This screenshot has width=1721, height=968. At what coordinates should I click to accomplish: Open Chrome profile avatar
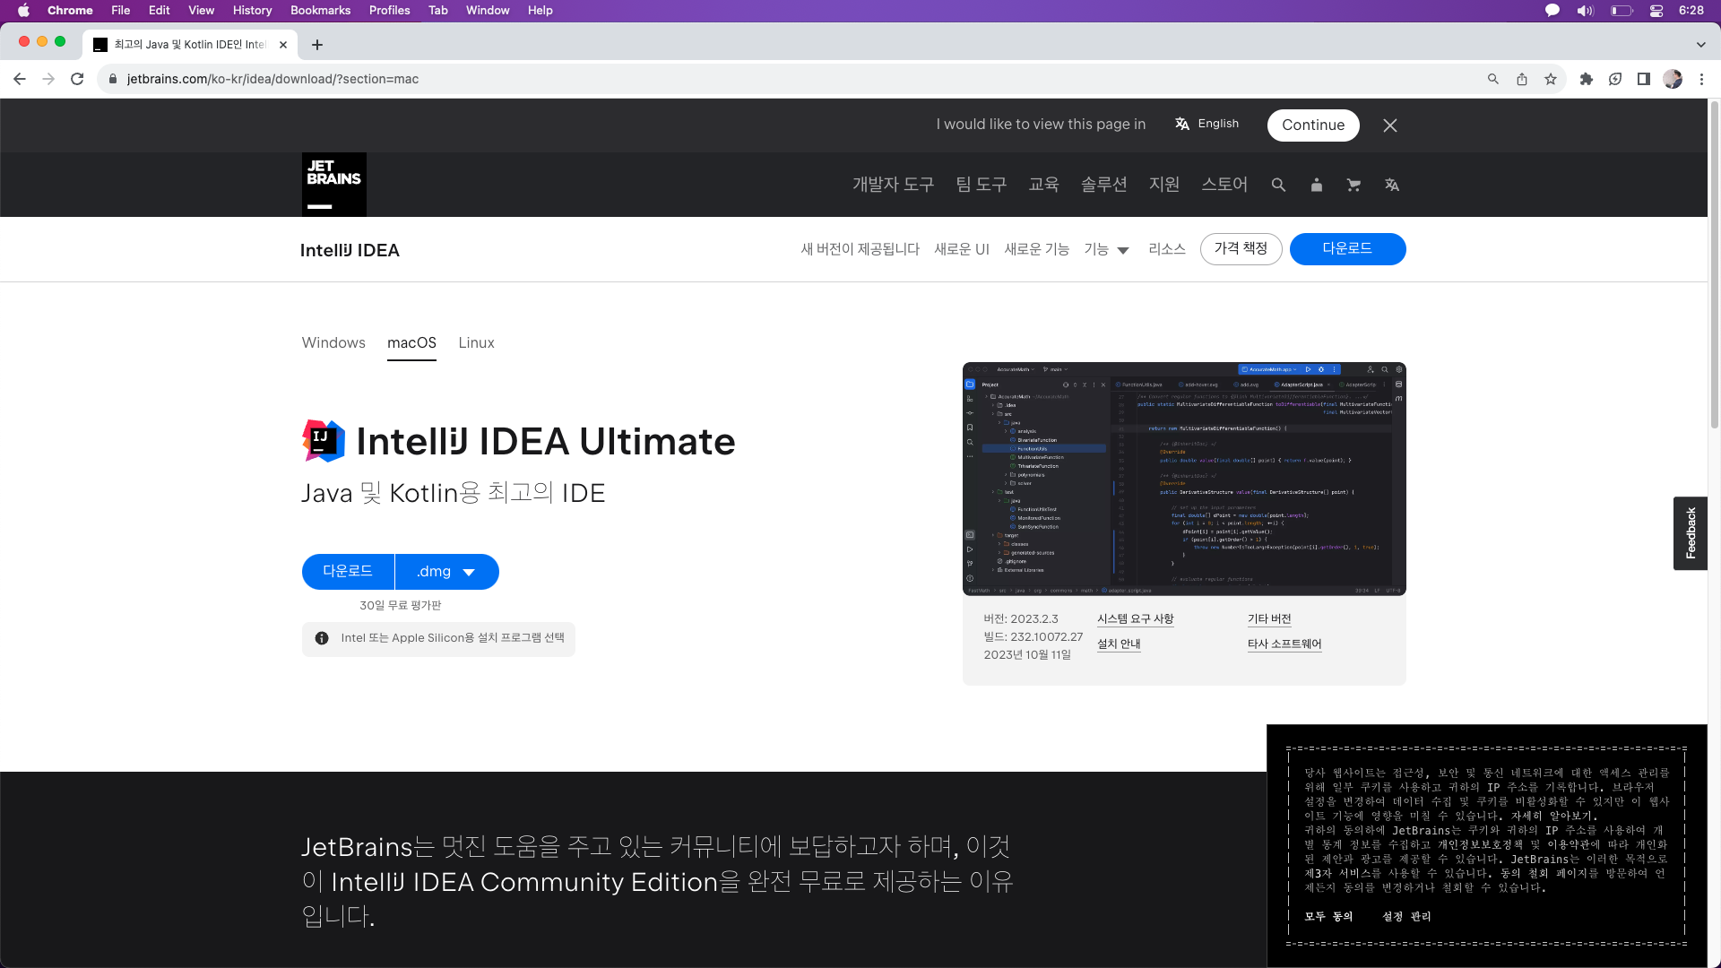(1673, 79)
